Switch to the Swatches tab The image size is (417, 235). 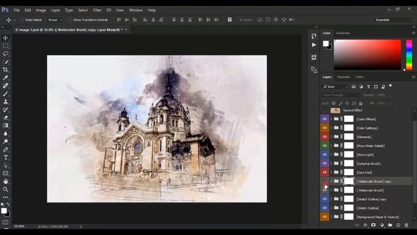coord(343,33)
